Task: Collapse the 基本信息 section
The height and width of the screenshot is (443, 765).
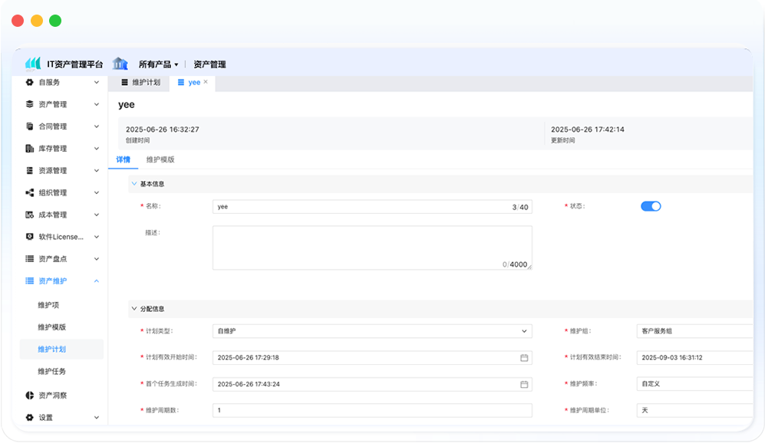Action: (x=134, y=184)
